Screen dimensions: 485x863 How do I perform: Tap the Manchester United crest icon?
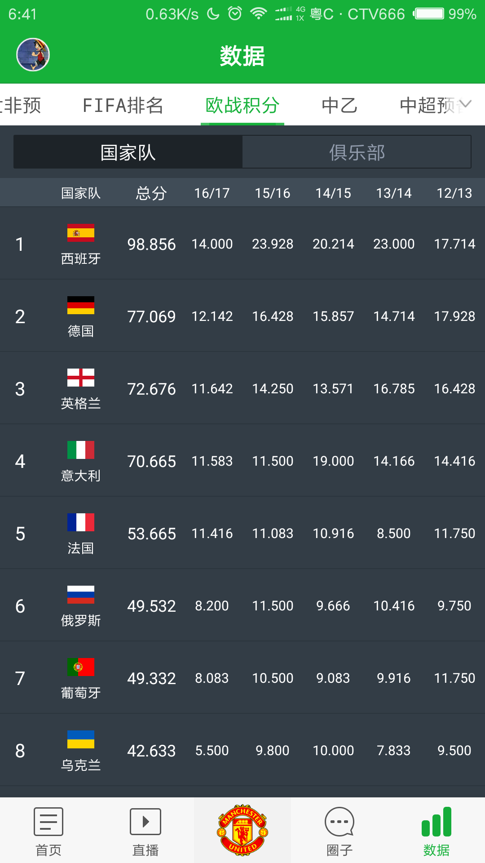click(242, 830)
